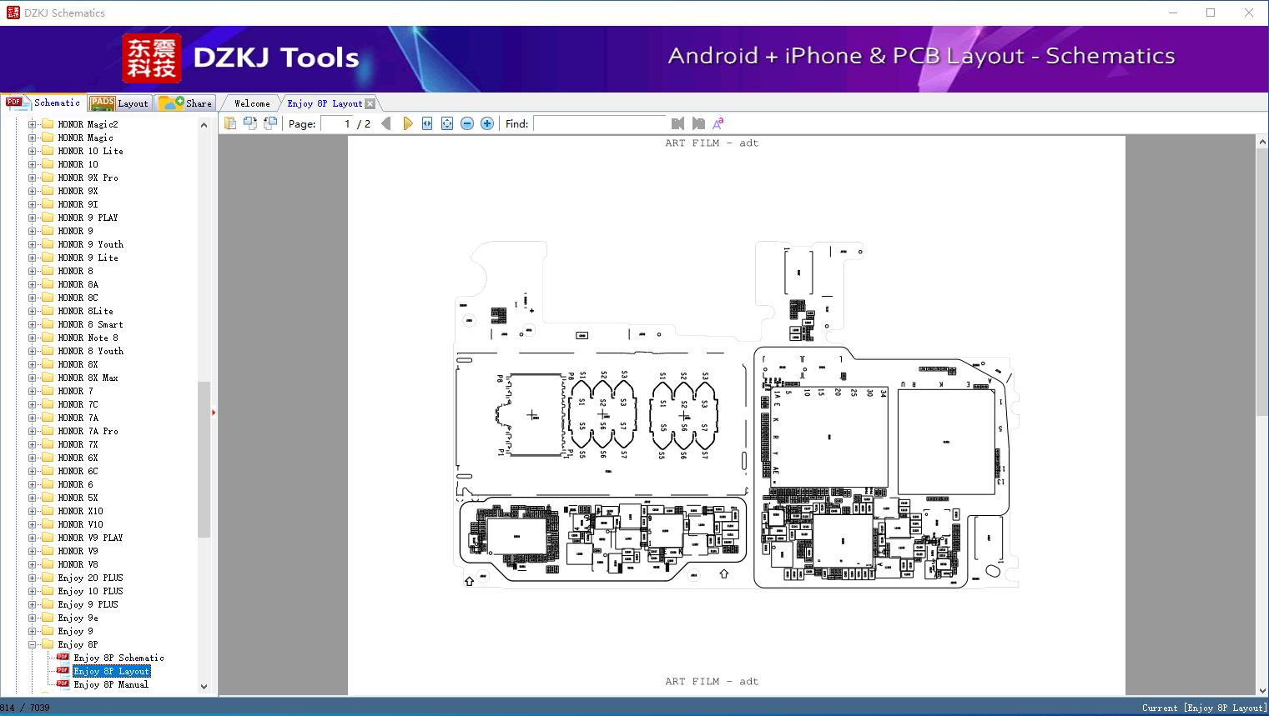Switch to the Schematic tab
This screenshot has width=1269, height=716.
pyautogui.click(x=43, y=103)
